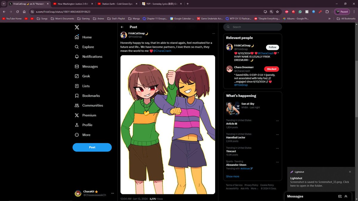Click the Paused profile button
The width and height of the screenshot is (358, 201).
pos(342,12)
